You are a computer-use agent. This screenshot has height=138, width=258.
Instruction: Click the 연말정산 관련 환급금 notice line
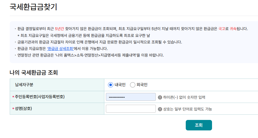[x=90, y=55]
